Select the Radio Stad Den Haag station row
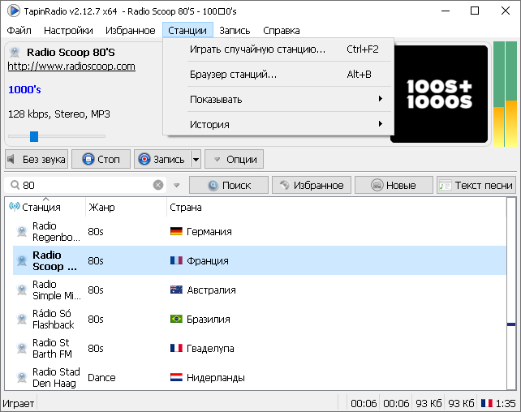The height and width of the screenshot is (412, 521). coord(260,377)
